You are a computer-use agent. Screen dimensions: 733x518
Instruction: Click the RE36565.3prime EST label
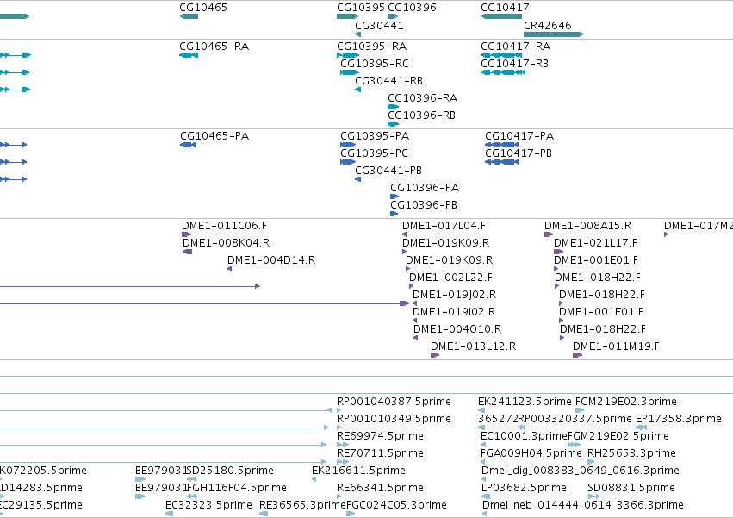302,505
